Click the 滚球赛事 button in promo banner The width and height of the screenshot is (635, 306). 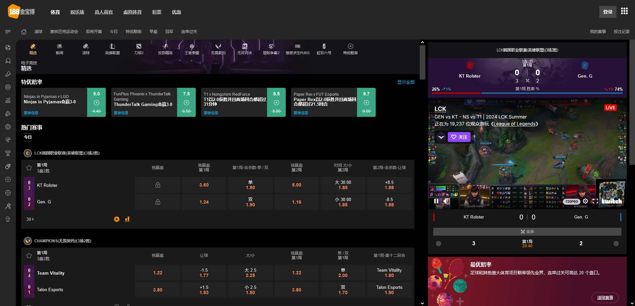[605, 298]
